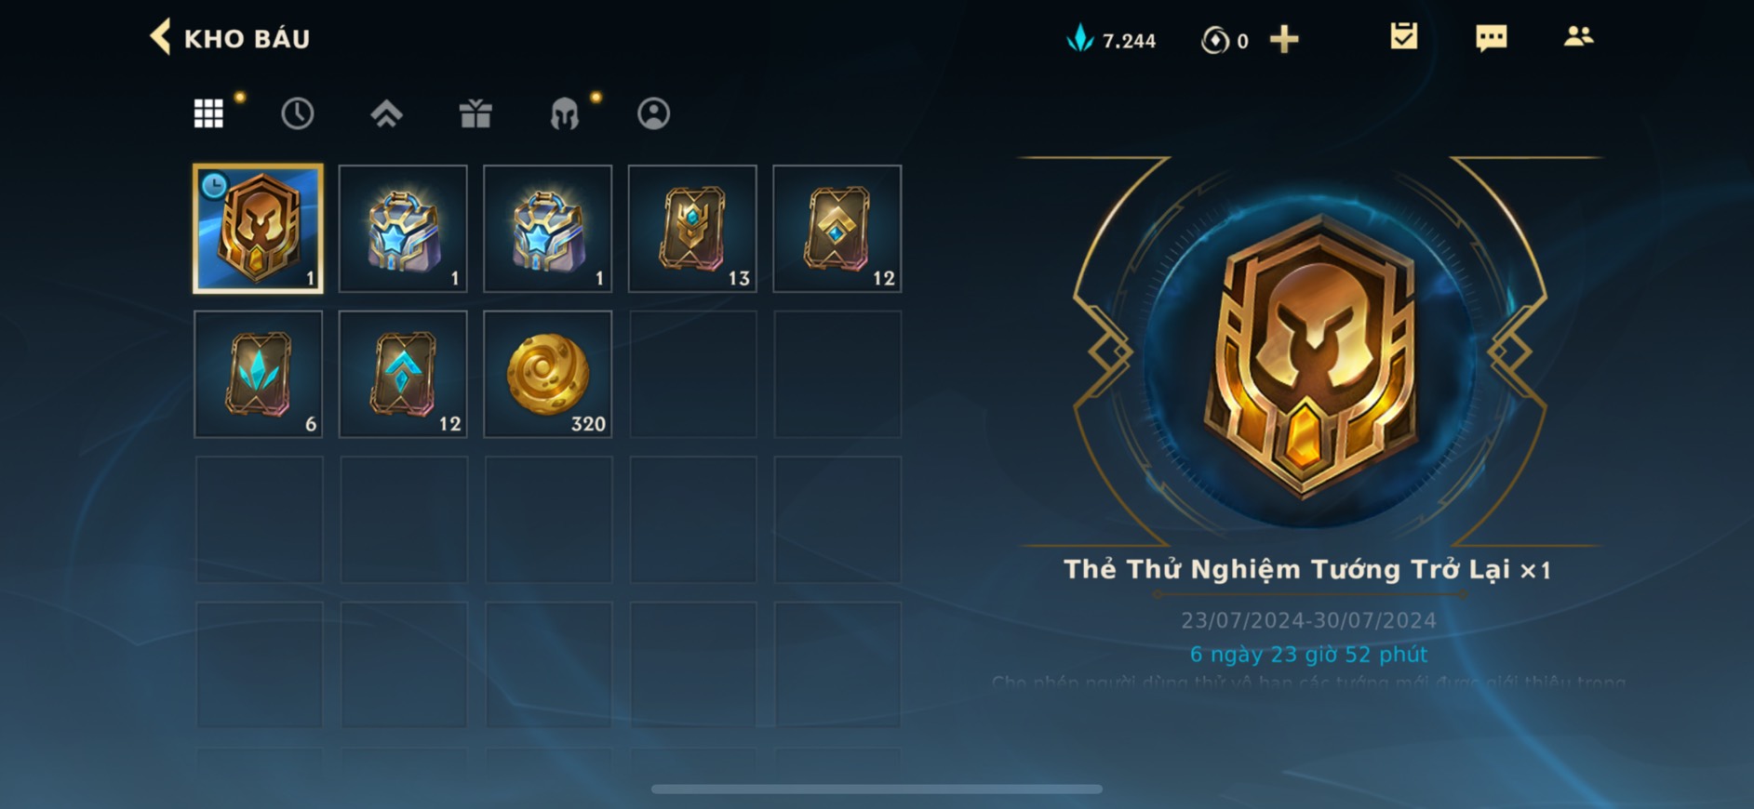This screenshot has height=809, width=1754.
Task: Select the gold diamond card with 12
Action: tap(837, 229)
